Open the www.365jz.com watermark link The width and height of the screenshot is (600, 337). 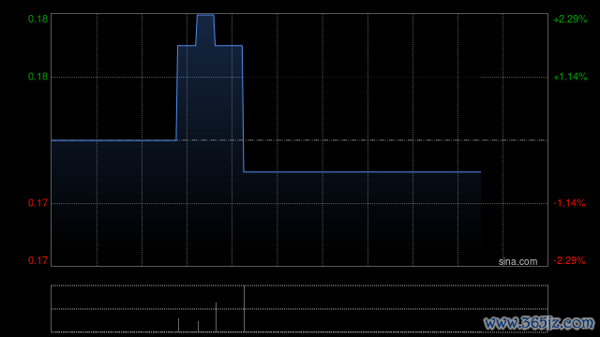click(539, 324)
